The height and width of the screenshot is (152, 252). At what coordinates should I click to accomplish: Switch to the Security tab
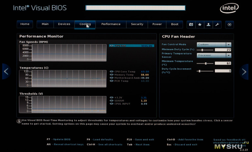pyautogui.click(x=137, y=24)
